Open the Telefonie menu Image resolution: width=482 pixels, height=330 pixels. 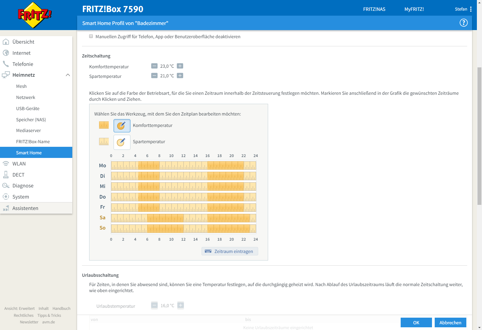(x=23, y=64)
